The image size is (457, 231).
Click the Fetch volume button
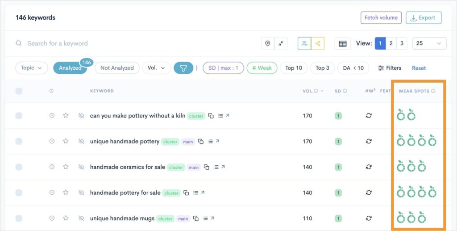[381, 18]
